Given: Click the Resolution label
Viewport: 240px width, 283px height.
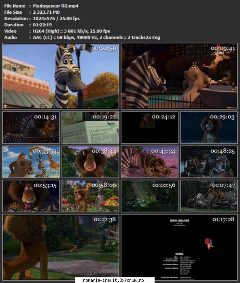Looking at the screenshot, I should (16, 19).
